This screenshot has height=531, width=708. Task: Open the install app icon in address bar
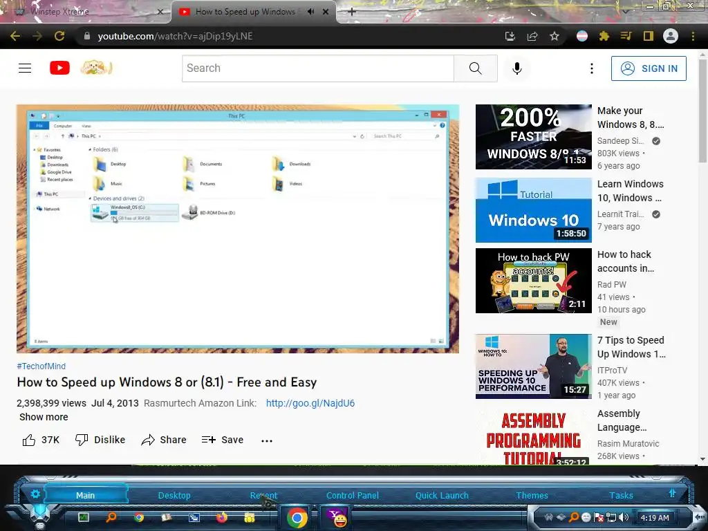click(510, 36)
